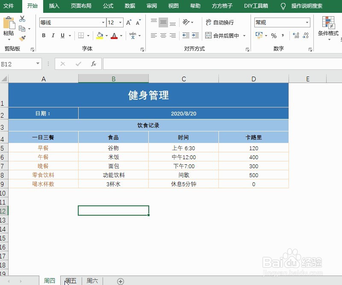Add a new sheet with the plus button
Viewport: 342px width, 285px height.
coord(120,280)
